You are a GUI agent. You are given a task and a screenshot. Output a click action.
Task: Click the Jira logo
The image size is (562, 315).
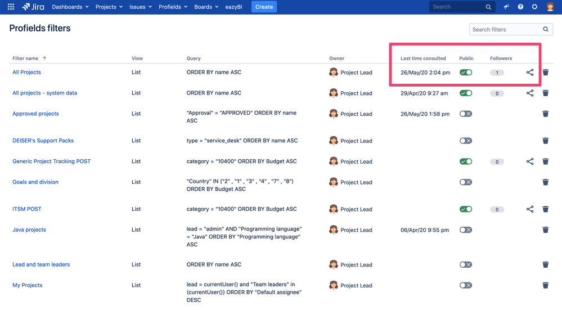(x=33, y=7)
